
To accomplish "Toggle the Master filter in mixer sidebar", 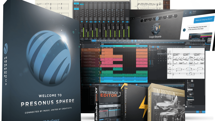I will pyautogui.click(x=77, y=4).
